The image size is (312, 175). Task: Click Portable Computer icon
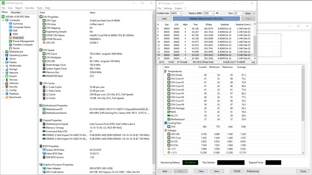(x=10, y=45)
